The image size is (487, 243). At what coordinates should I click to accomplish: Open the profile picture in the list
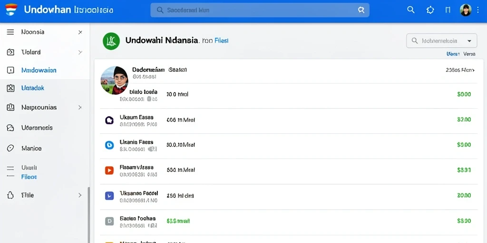[x=115, y=80]
